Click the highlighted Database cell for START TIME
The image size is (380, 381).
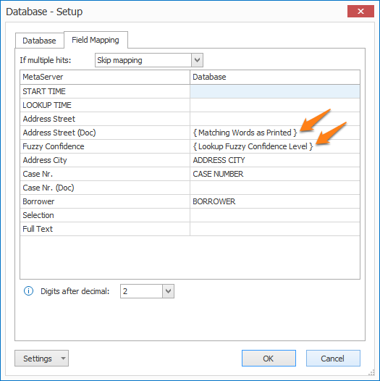pos(275,91)
